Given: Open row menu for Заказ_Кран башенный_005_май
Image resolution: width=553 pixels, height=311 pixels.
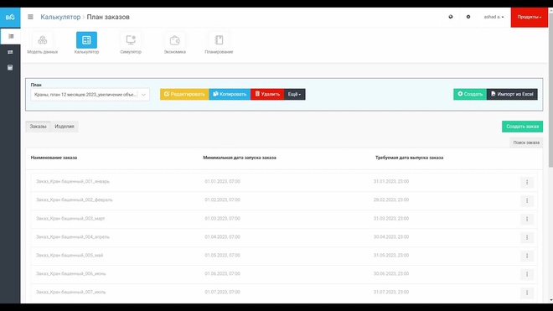Looking at the screenshot, I should point(527,256).
